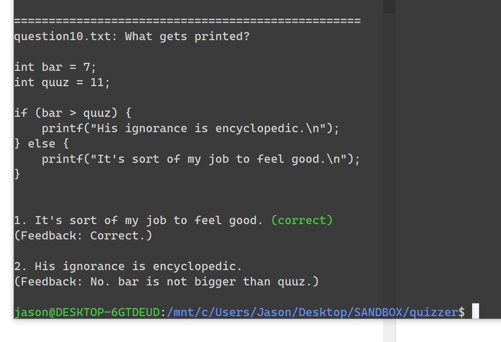The height and width of the screenshot is (342, 501).
Task: Click the '} else {' code line
Action: [41, 144]
